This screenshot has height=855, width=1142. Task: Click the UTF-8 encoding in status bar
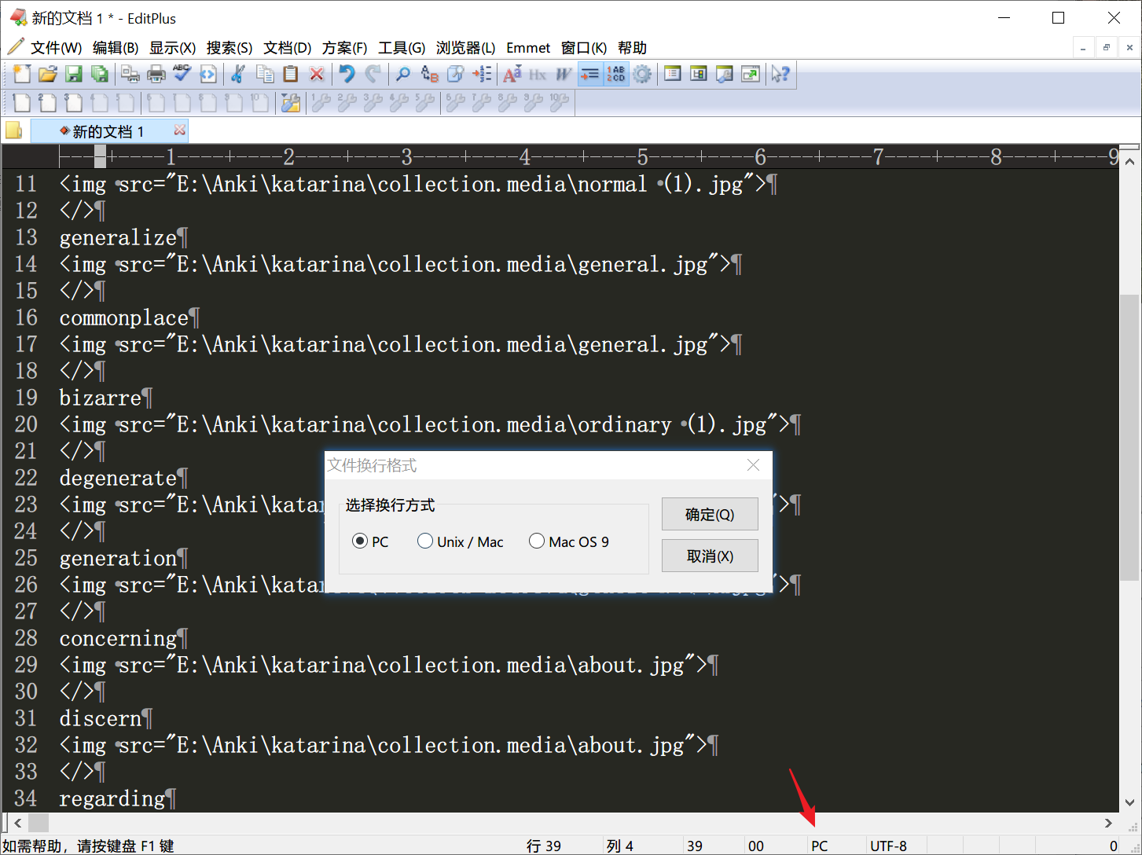click(888, 846)
